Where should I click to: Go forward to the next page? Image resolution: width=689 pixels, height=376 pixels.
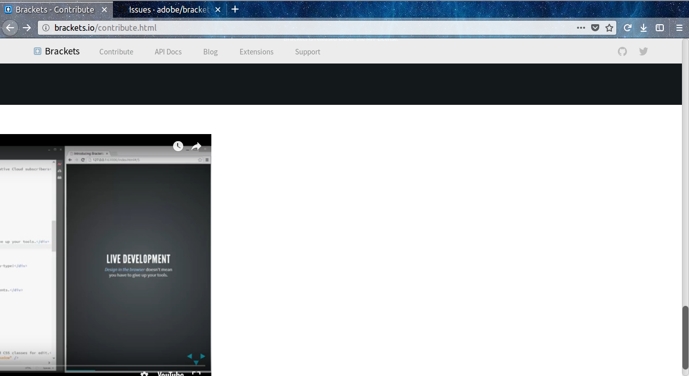coord(27,28)
